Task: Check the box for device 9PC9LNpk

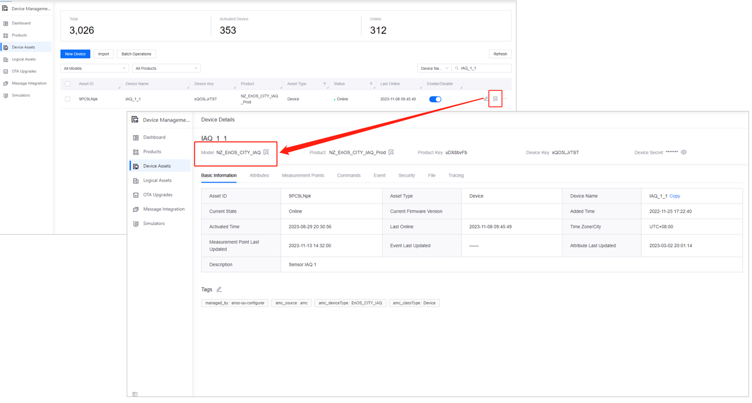Action: coord(68,99)
